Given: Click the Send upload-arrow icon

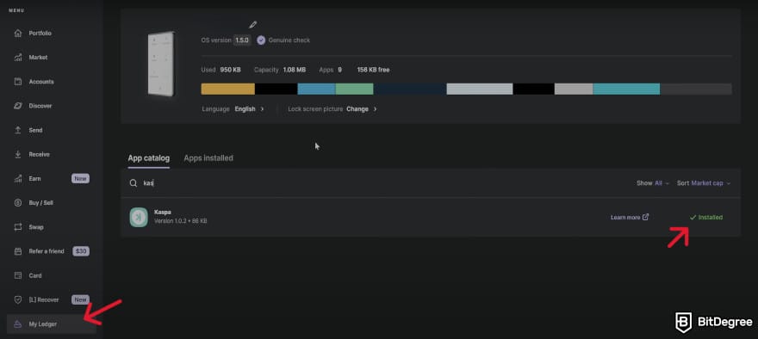Looking at the screenshot, I should click(18, 131).
